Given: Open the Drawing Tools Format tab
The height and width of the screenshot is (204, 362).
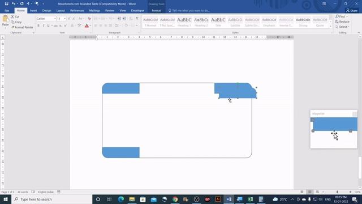Looking at the screenshot, I should 156,10.
